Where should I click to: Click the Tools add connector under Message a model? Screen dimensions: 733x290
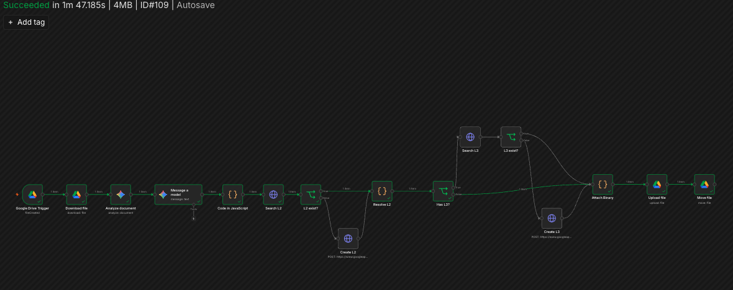(194, 218)
